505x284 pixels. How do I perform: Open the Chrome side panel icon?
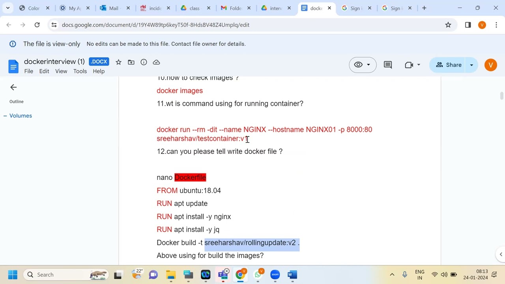468,25
